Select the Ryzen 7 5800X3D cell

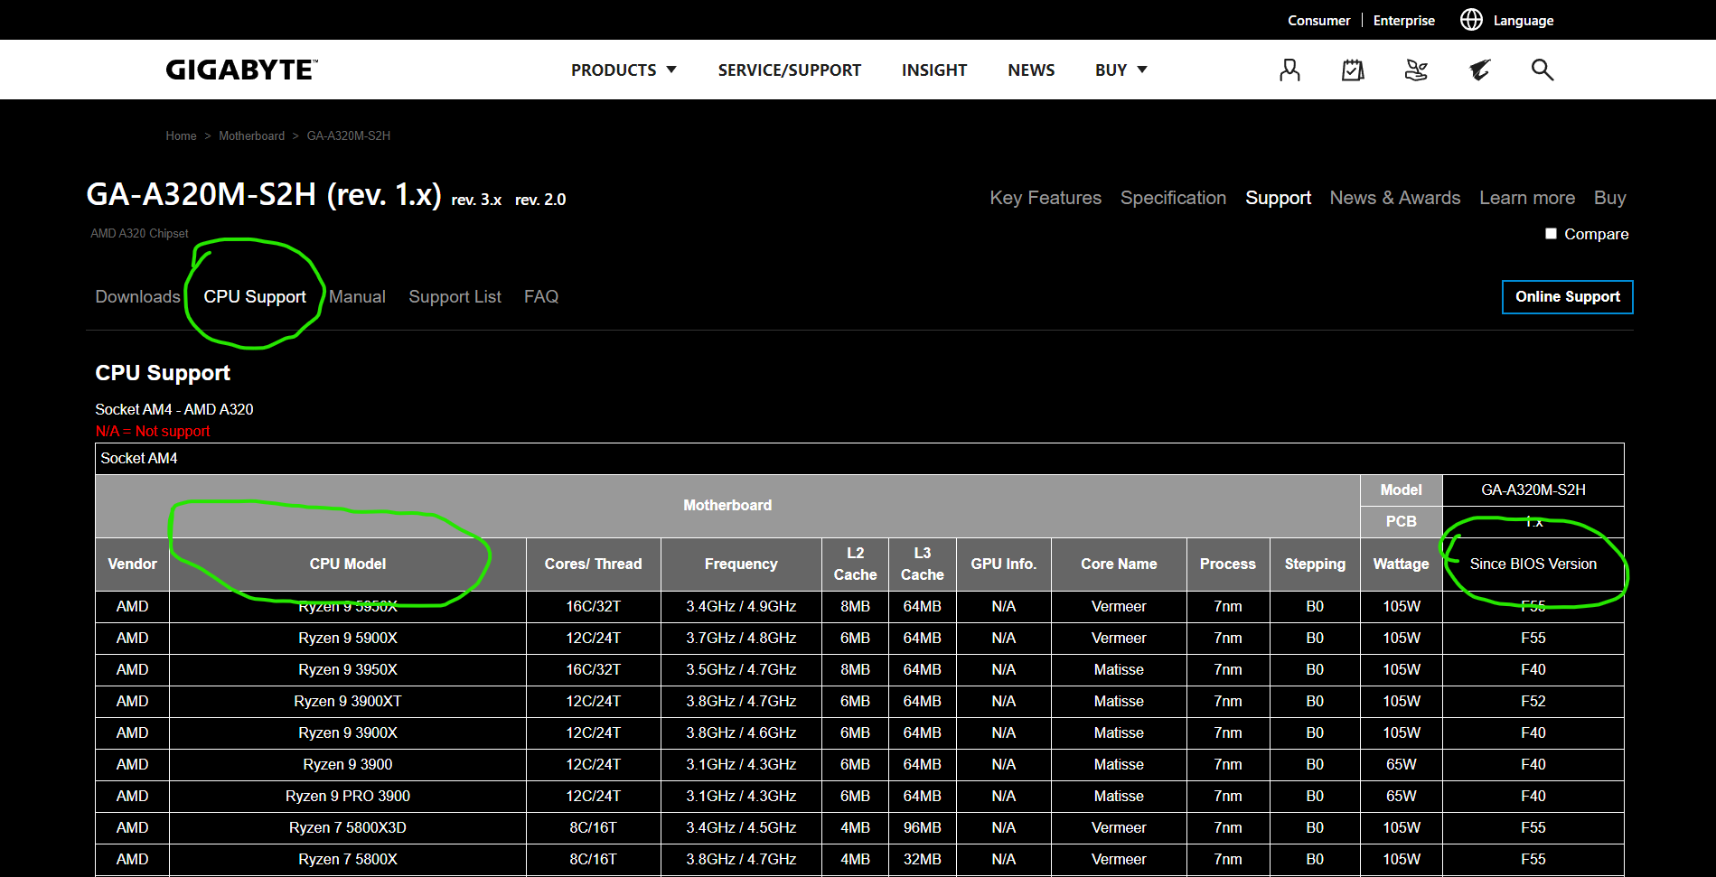click(x=348, y=828)
